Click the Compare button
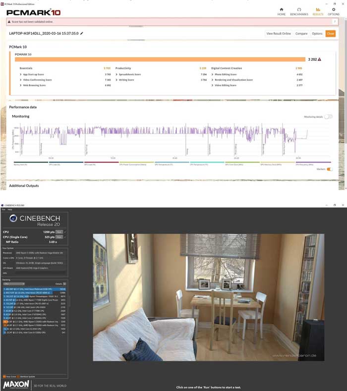The height and width of the screenshot is (391, 347). [x=301, y=33]
